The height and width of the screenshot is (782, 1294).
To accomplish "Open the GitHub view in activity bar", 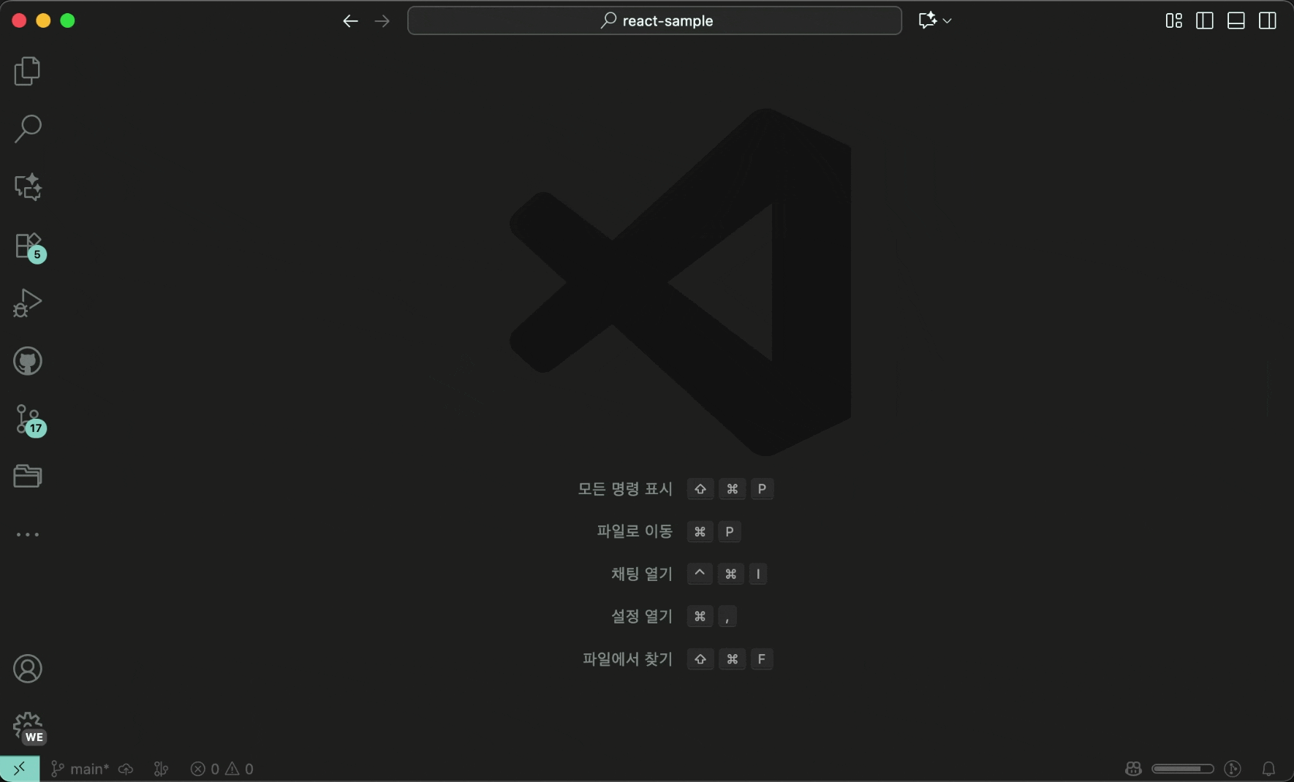I will pos(28,361).
